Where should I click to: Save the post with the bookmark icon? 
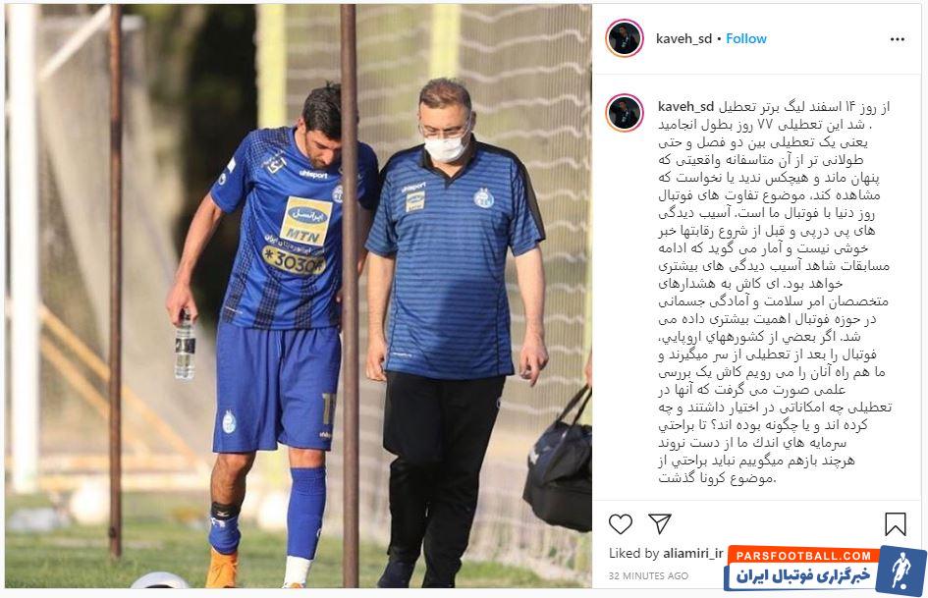tap(895, 524)
